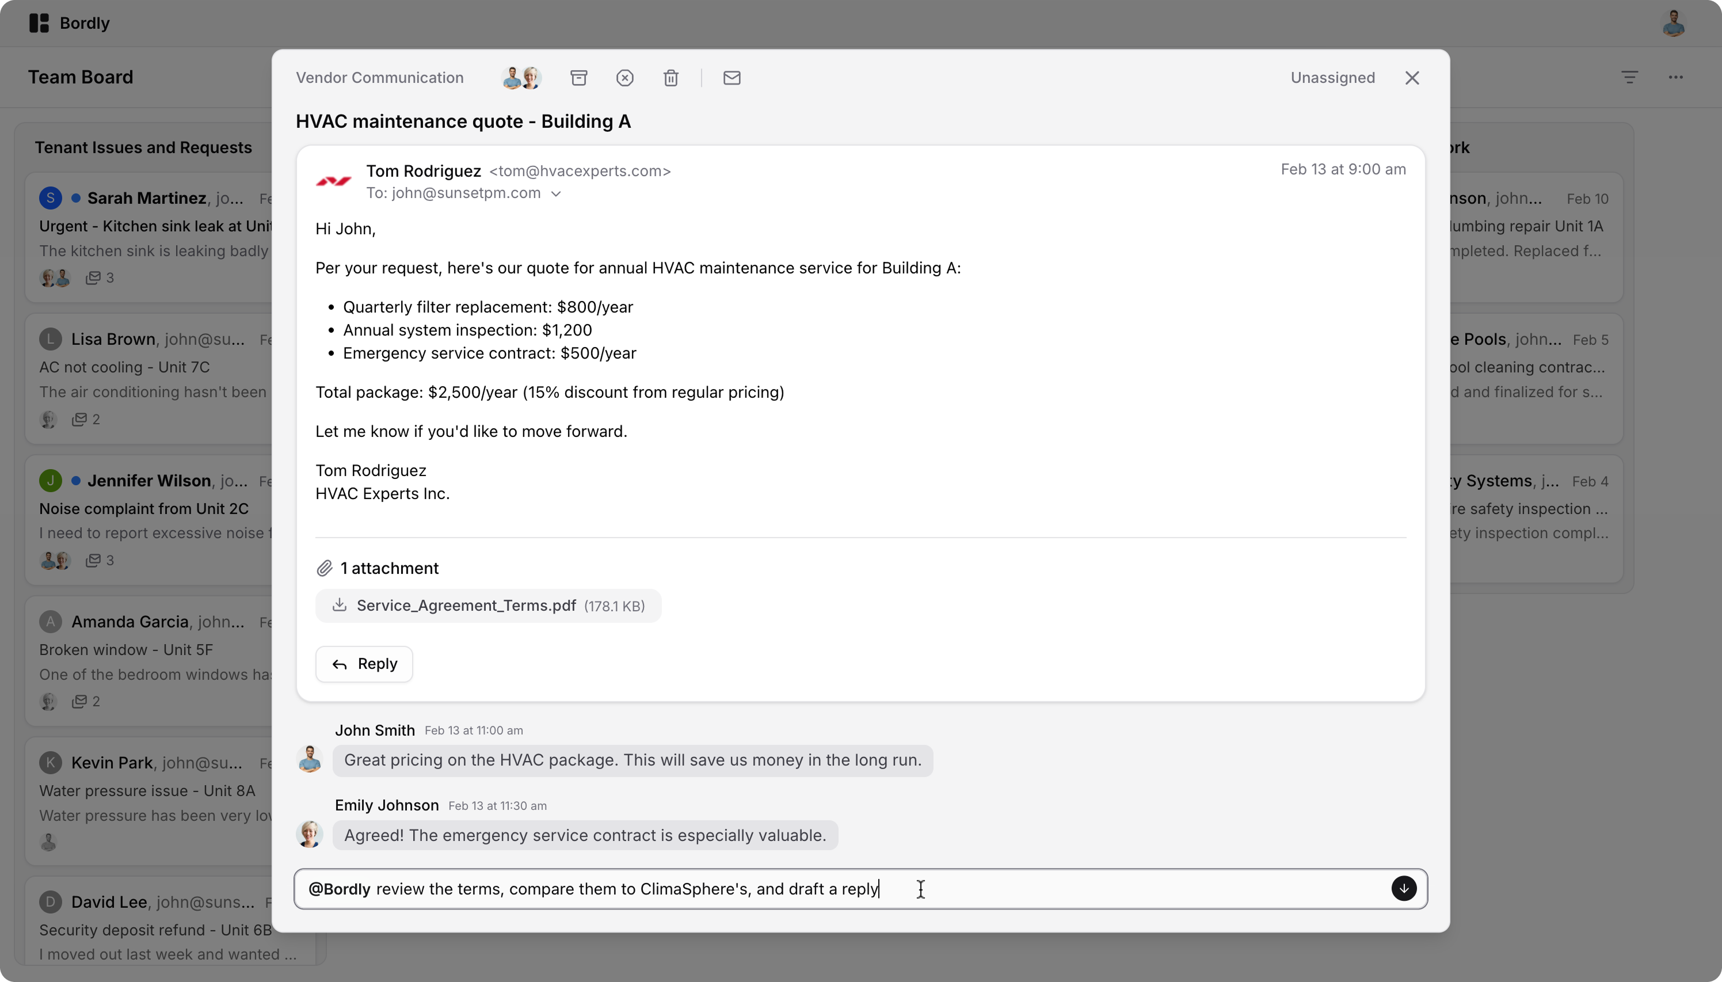Click the send arrow in comment box

1403,888
